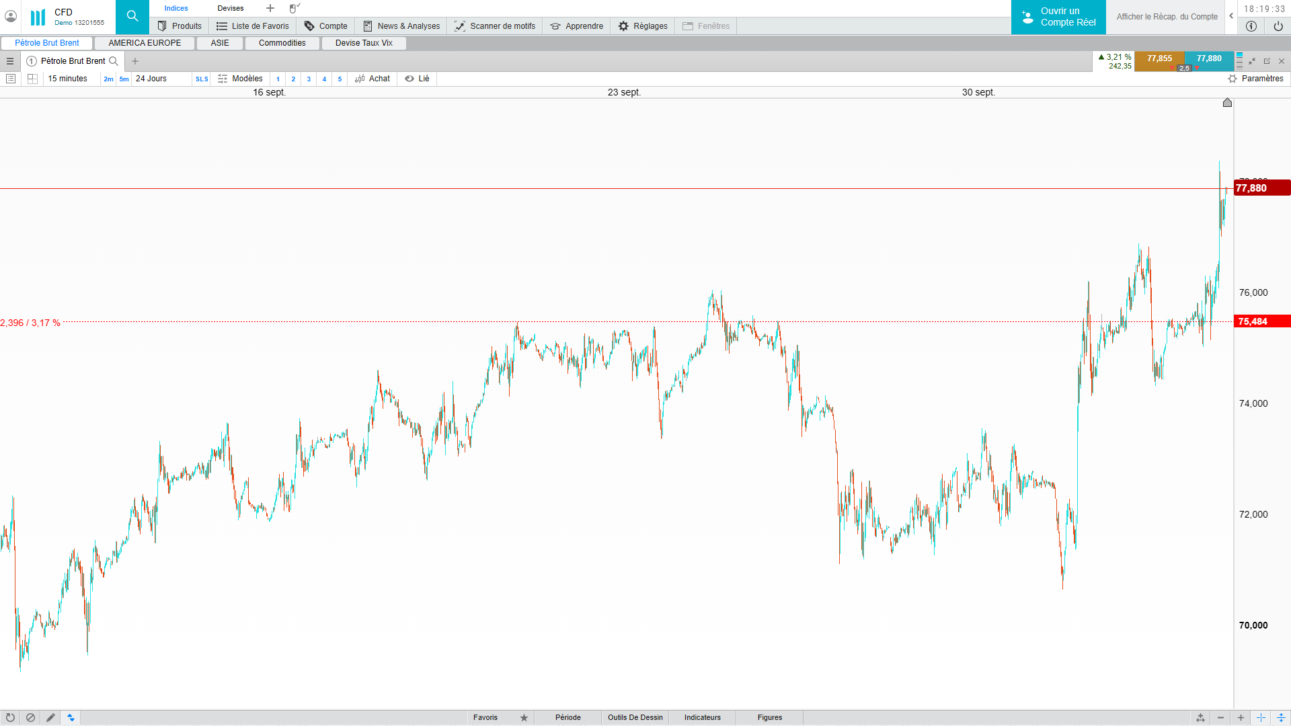Screen dimensions: 1291x726
Task: Open the Scanner de motifs menu
Action: [495, 26]
